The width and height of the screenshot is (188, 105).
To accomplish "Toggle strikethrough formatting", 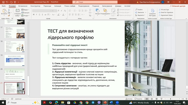I will click(45, 15).
